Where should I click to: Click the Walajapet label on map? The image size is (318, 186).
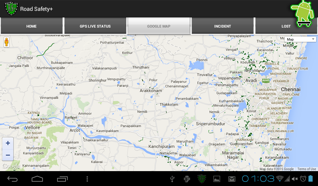(85, 126)
